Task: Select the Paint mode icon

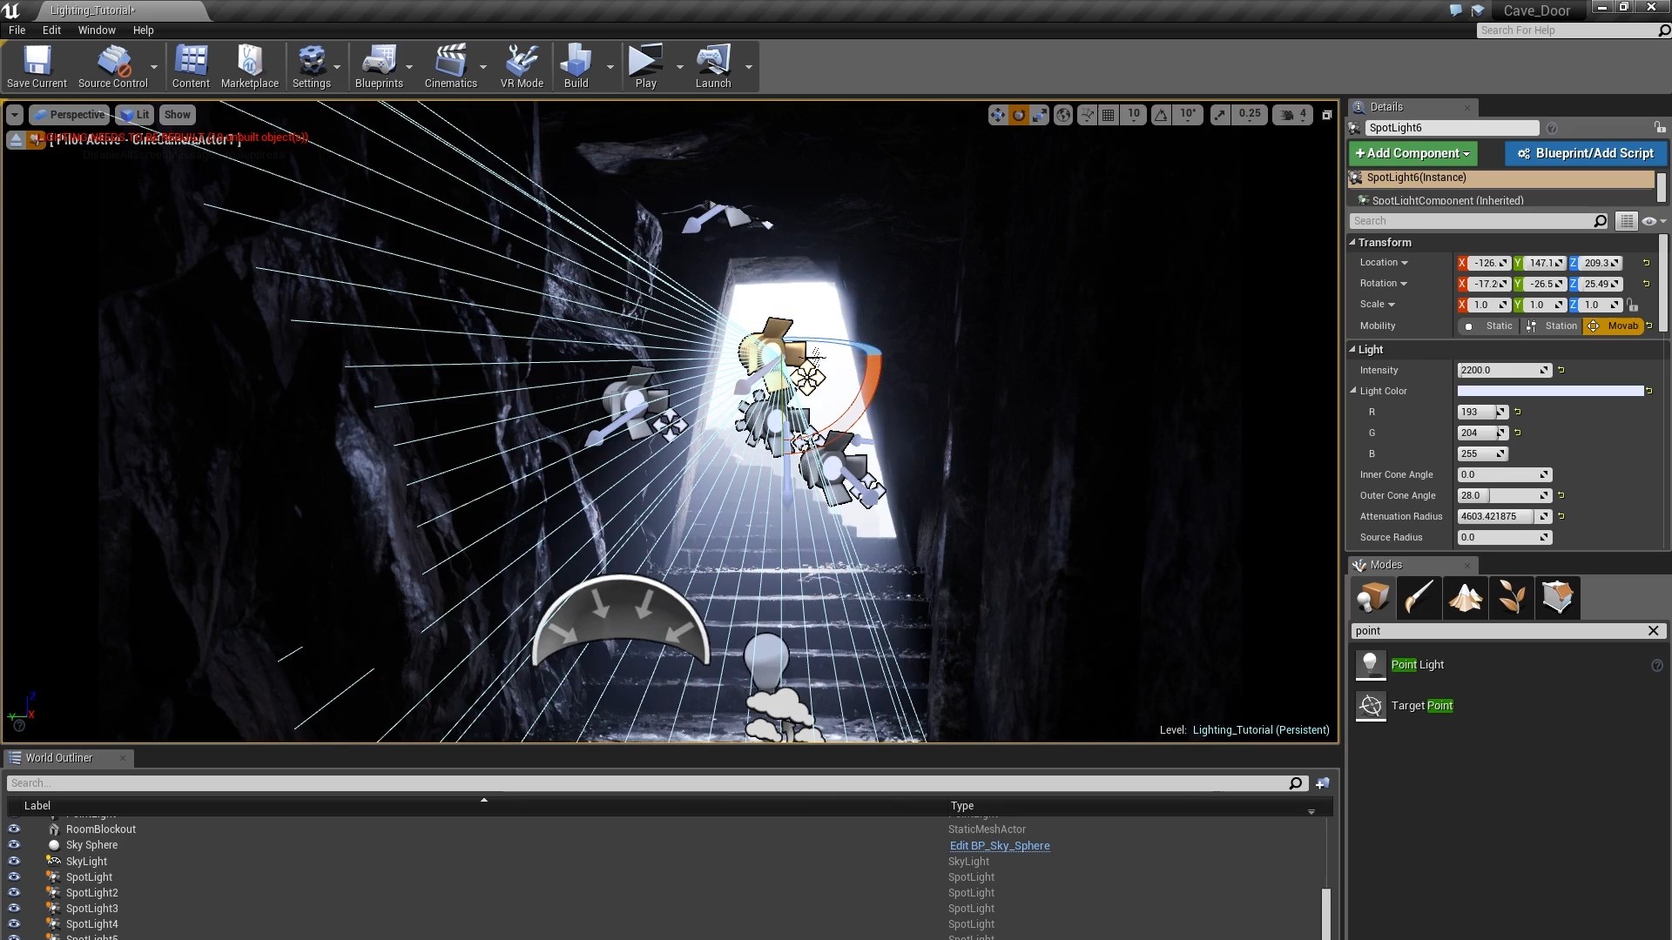Action: (1419, 598)
